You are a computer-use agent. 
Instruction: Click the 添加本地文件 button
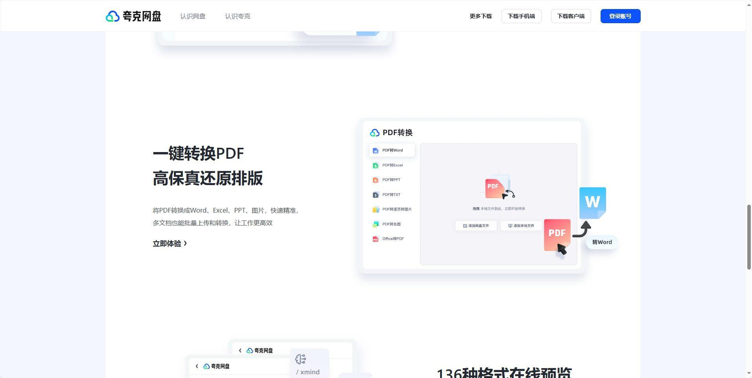tap(520, 226)
